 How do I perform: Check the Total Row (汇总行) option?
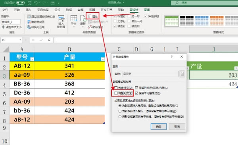pos(115,21)
